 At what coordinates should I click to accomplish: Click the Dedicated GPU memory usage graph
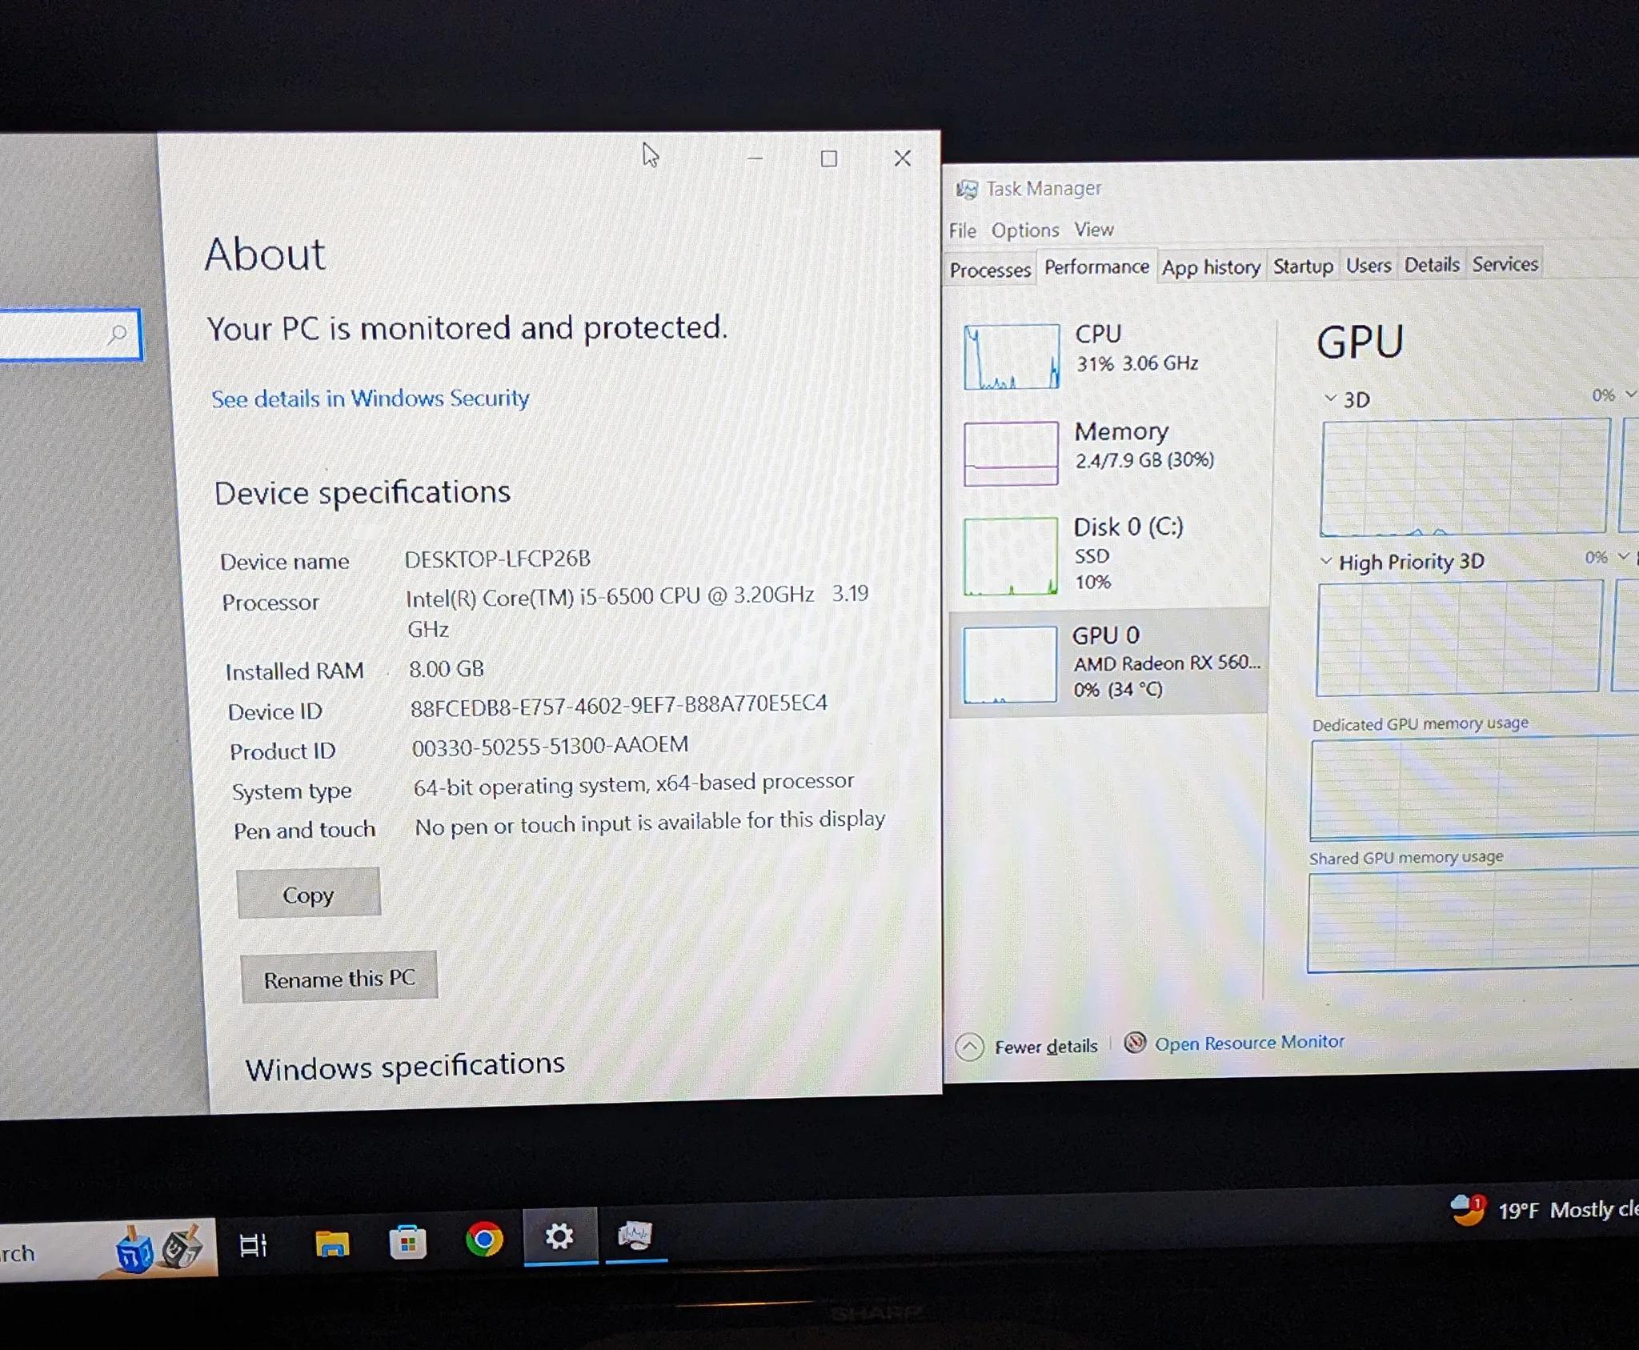1474,789
